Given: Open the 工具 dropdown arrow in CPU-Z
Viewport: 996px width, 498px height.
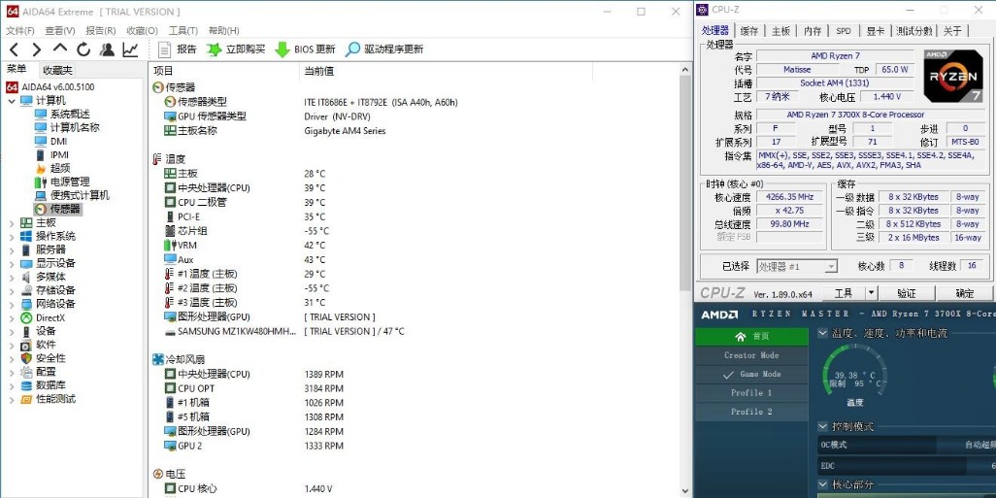Looking at the screenshot, I should tap(871, 293).
